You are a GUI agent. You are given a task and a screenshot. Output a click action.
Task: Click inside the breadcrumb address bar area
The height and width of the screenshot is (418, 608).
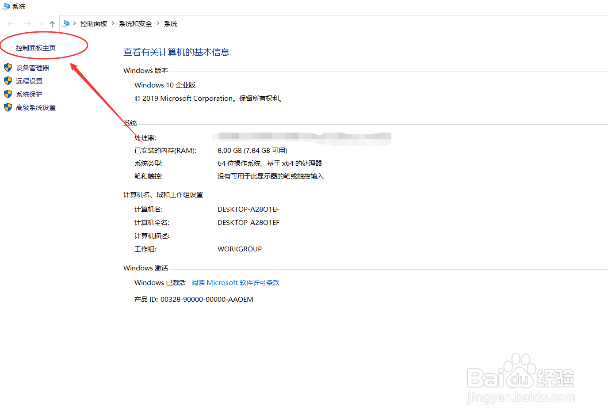pyautogui.click(x=310, y=23)
